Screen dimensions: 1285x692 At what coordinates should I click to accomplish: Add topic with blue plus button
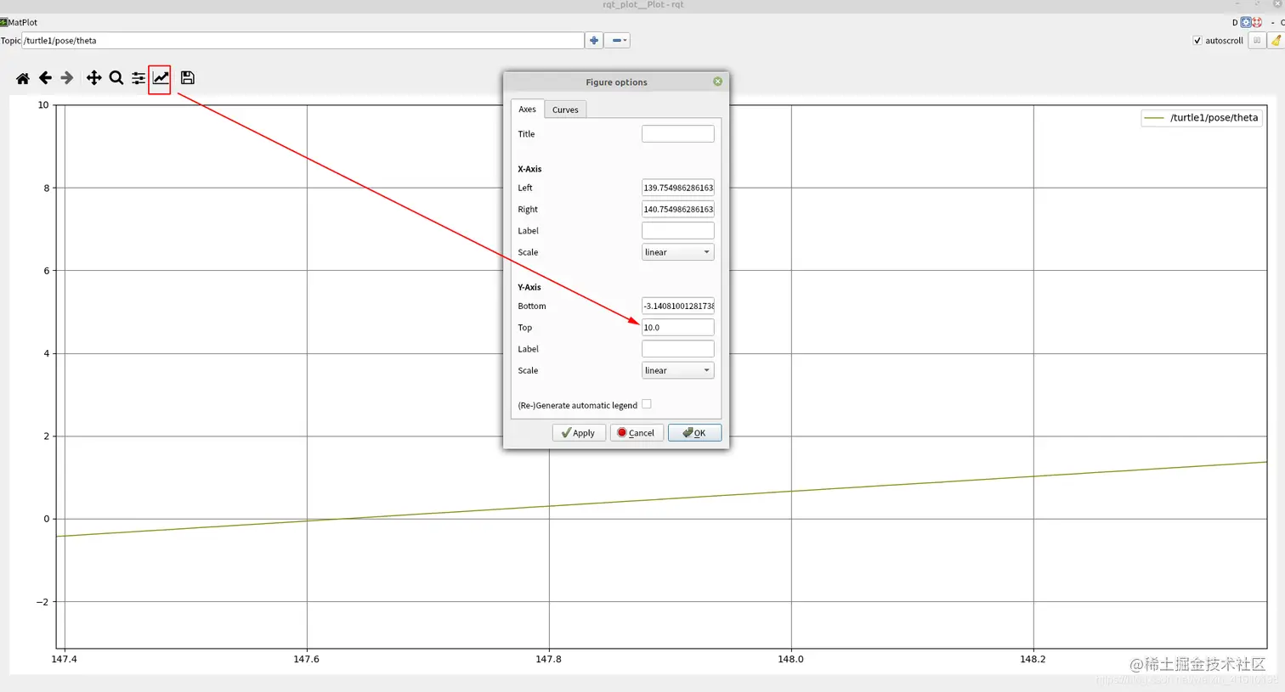[x=594, y=41]
